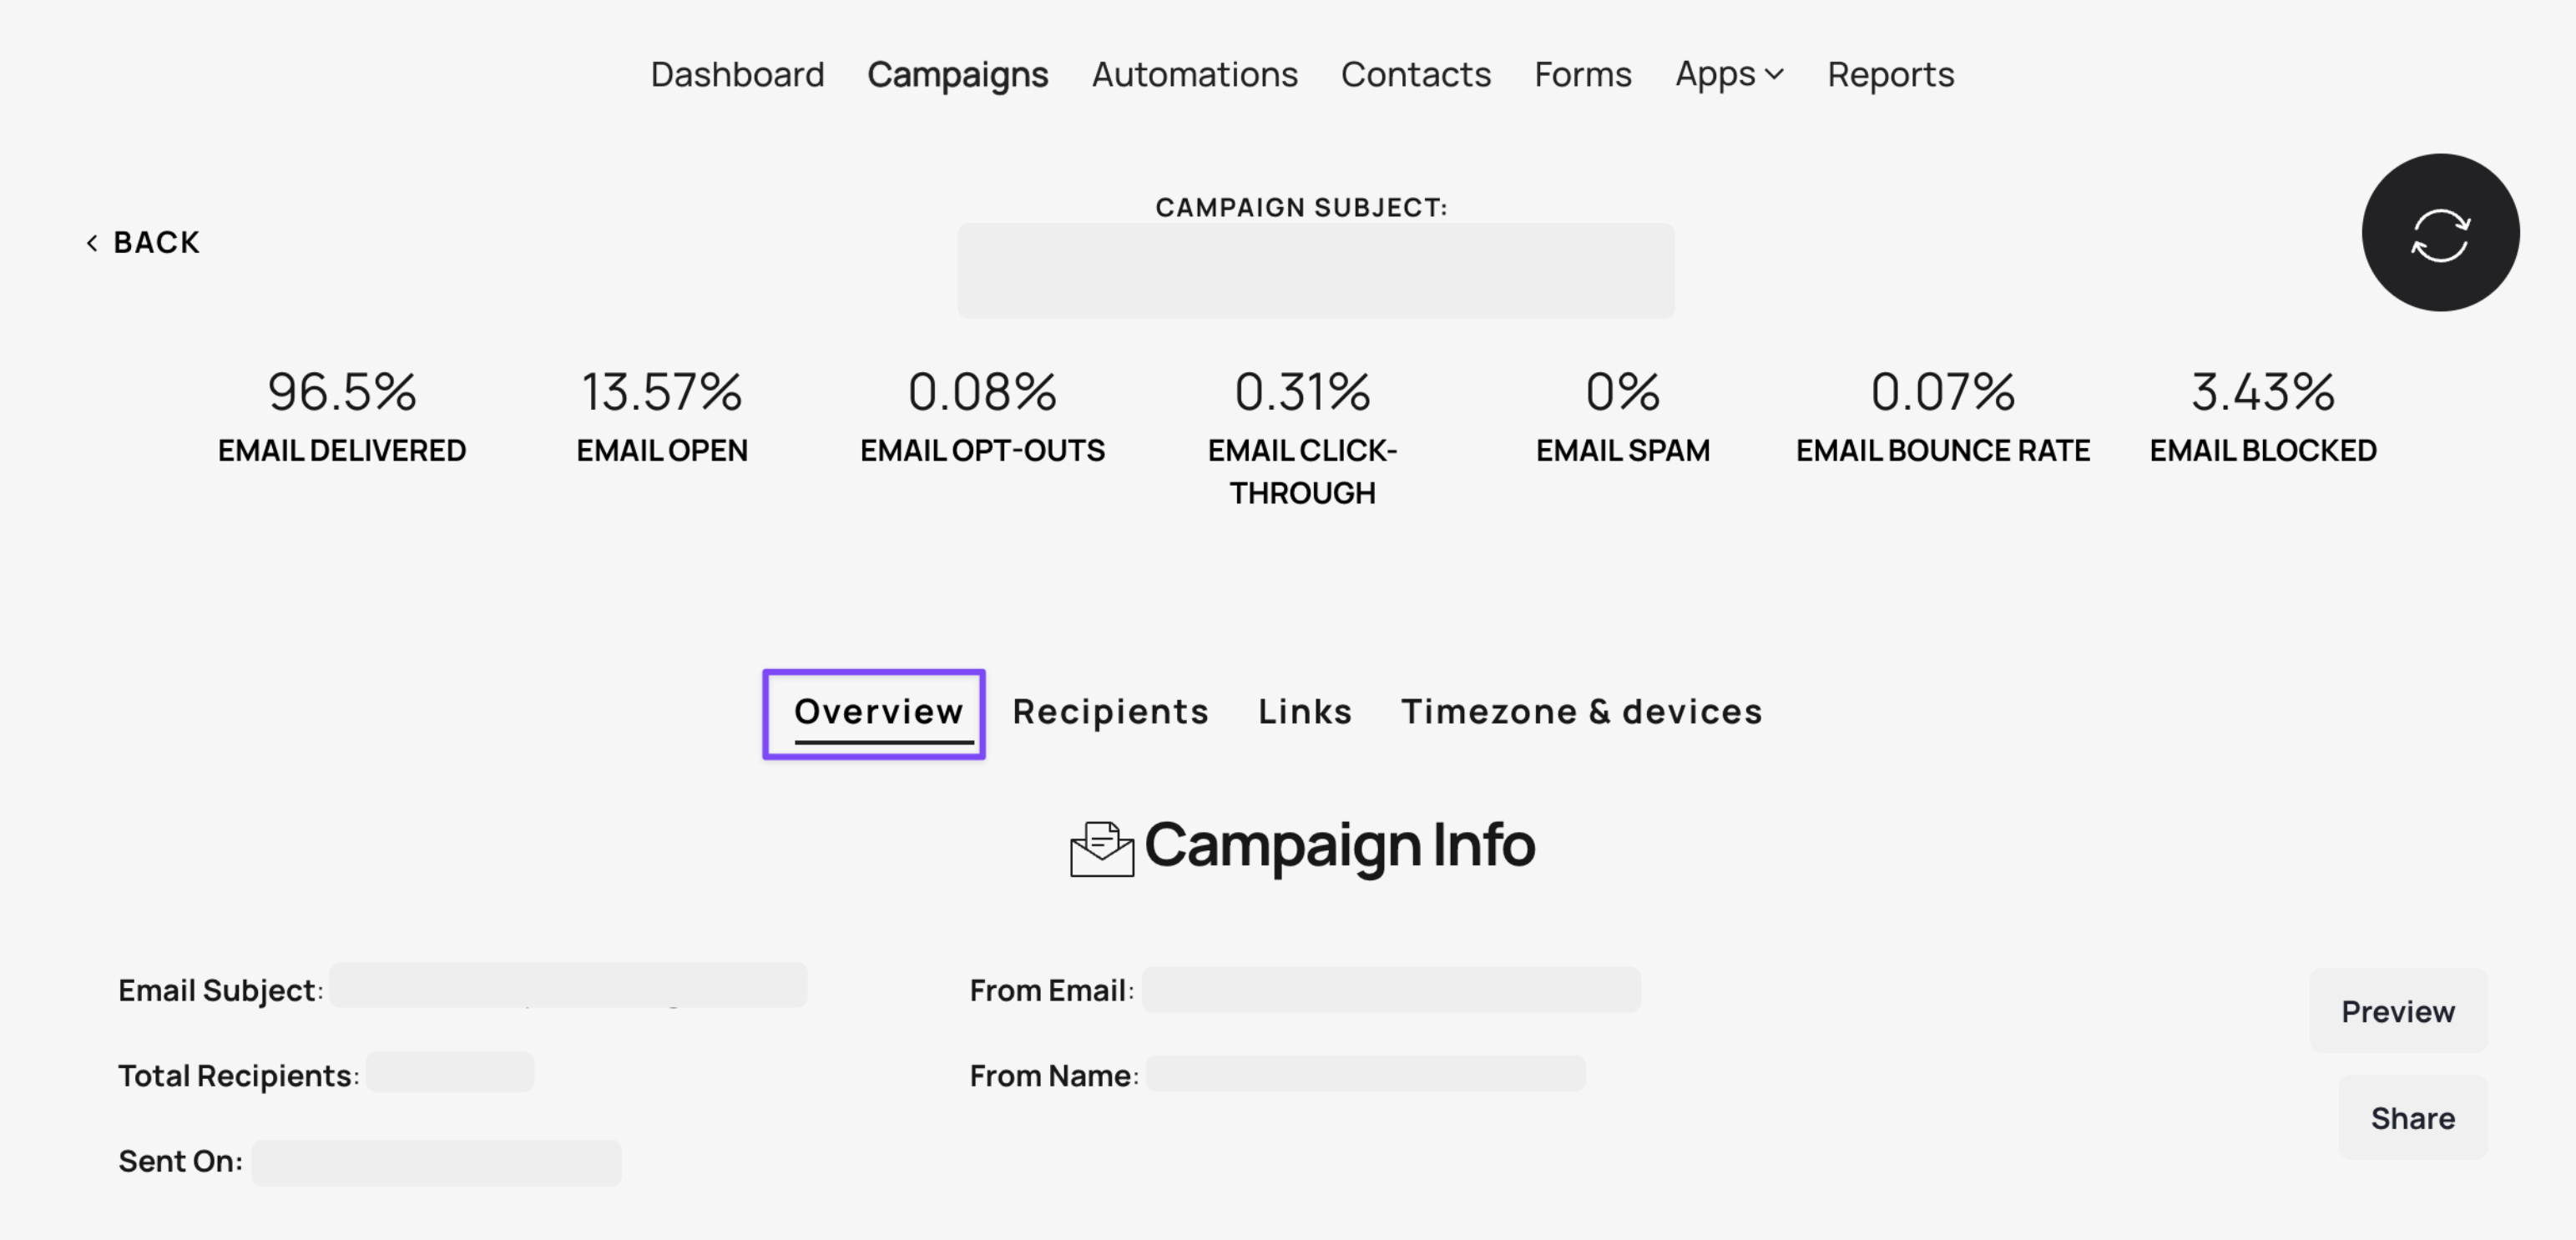Go to the Dashboard page

point(737,74)
